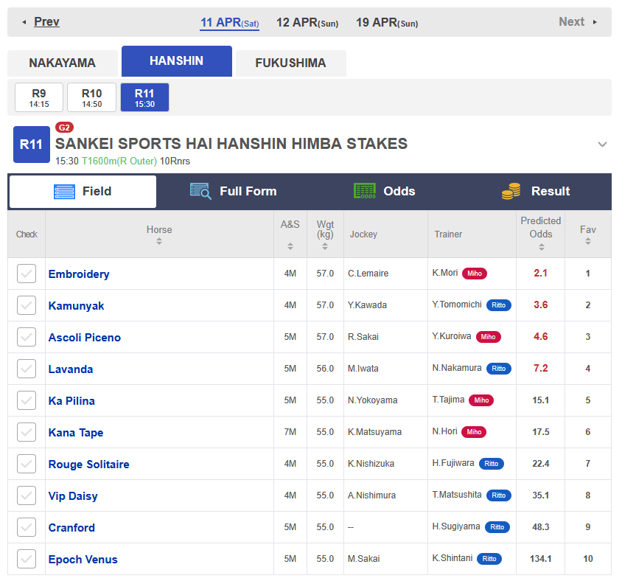Click the gold coins Result icon

point(511,191)
